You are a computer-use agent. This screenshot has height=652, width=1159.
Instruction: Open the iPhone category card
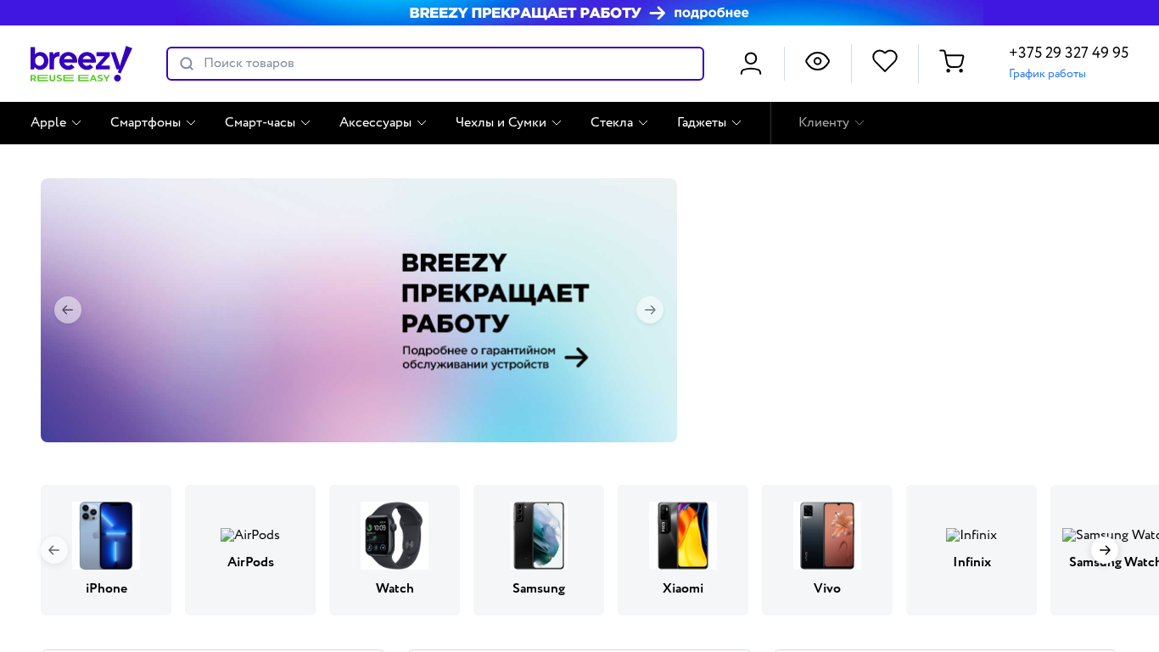click(x=106, y=550)
